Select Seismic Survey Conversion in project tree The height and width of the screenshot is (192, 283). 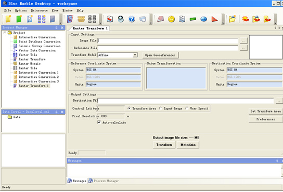tap(40, 46)
